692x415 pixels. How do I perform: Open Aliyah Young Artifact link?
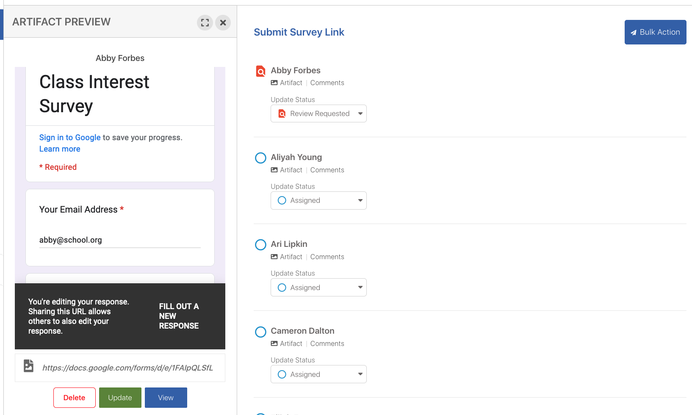pos(291,170)
